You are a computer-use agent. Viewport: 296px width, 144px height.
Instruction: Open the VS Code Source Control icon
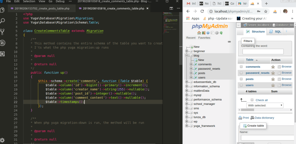(x=2, y=32)
